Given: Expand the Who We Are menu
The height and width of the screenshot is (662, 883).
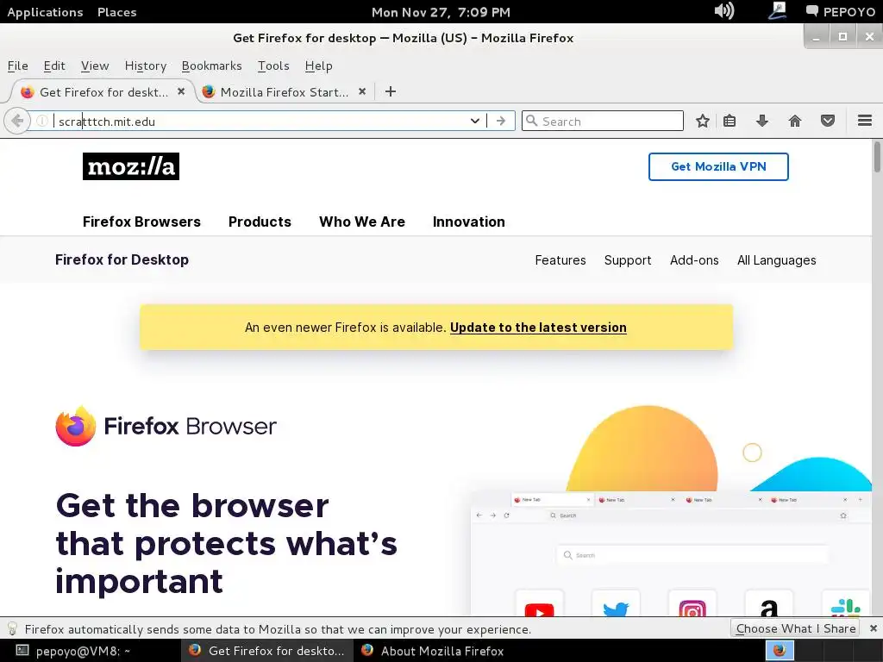Looking at the screenshot, I should click(362, 222).
